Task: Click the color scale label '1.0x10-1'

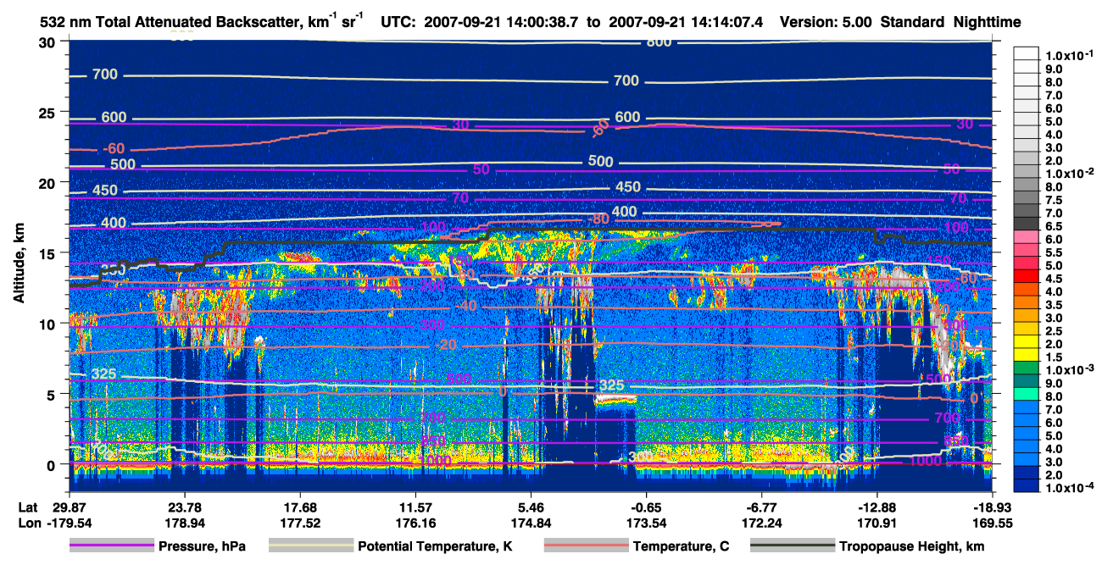Action: click(1071, 56)
